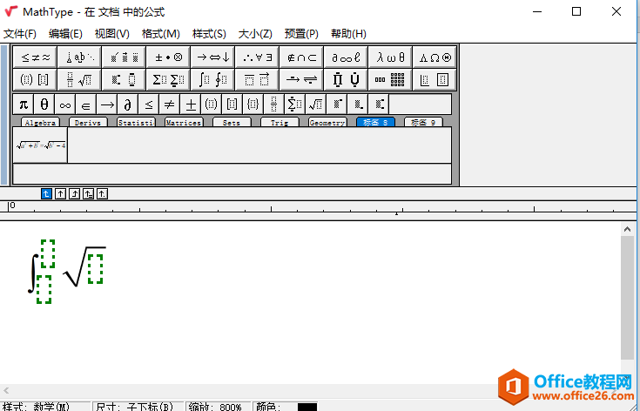The width and height of the screenshot is (640, 411).
Task: Open the 文件(F) menu
Action: 20,34
